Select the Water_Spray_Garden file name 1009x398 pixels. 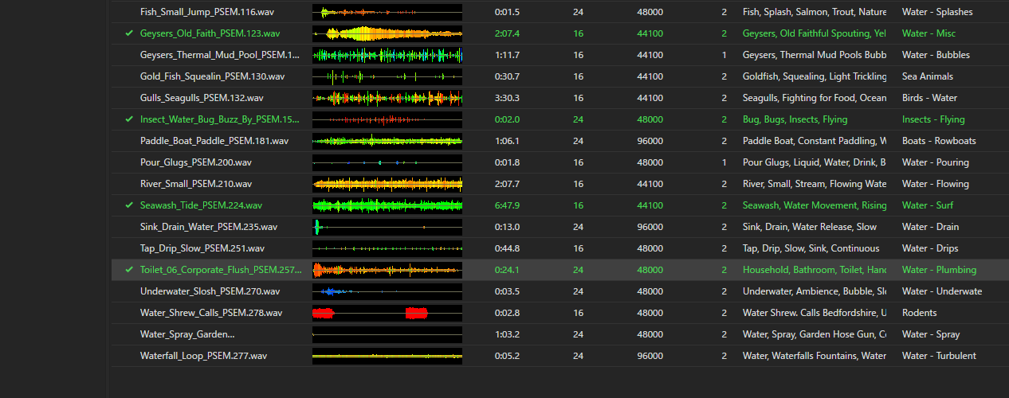[x=187, y=334]
